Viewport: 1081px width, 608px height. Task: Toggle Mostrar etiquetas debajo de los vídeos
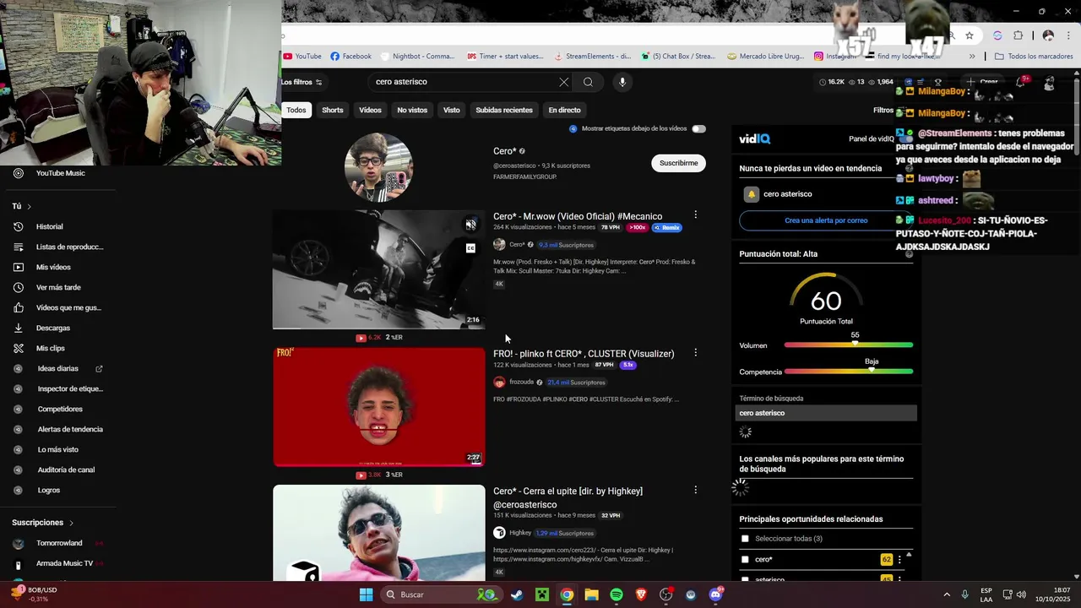(x=698, y=128)
